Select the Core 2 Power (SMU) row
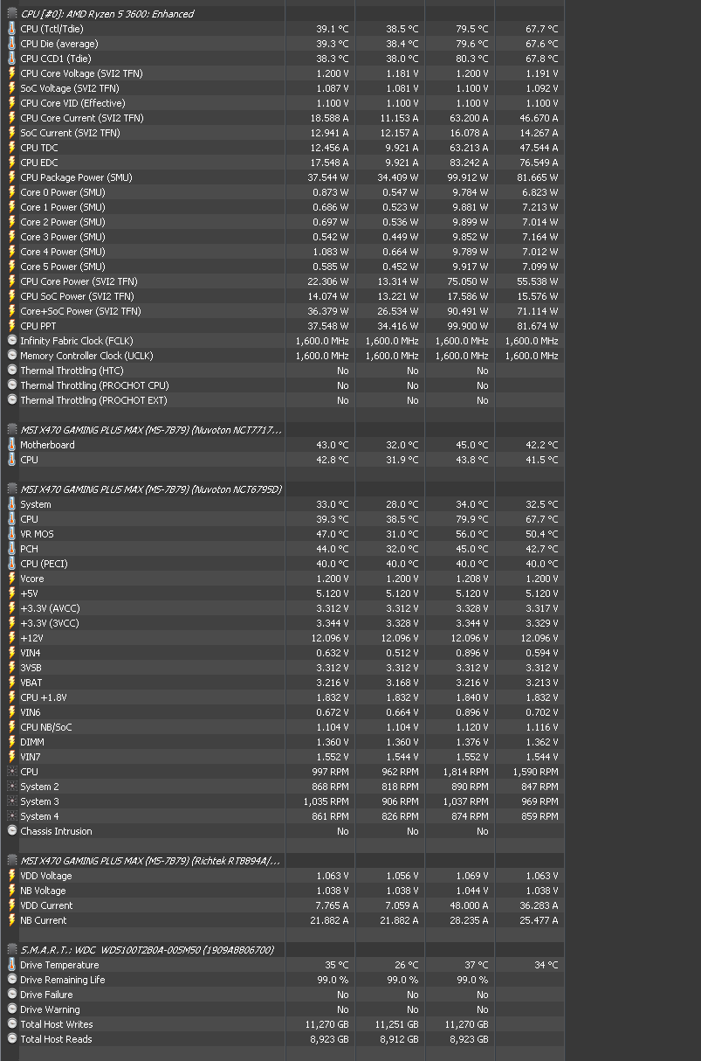 point(282,222)
